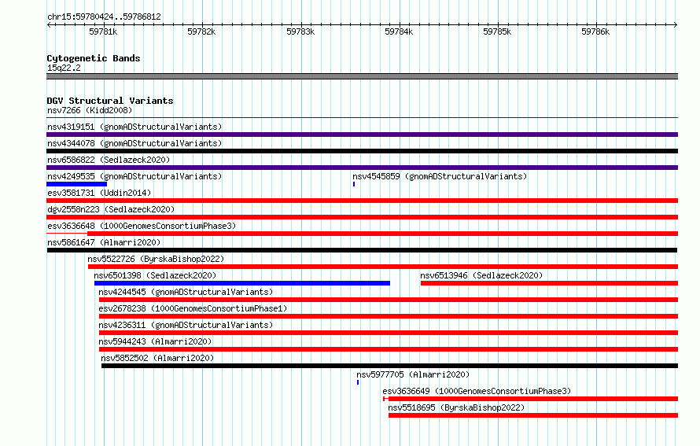This screenshot has height=446, width=700.
Task: Select tiny blue nsv4545859 variant mark
Action: pyautogui.click(x=354, y=184)
